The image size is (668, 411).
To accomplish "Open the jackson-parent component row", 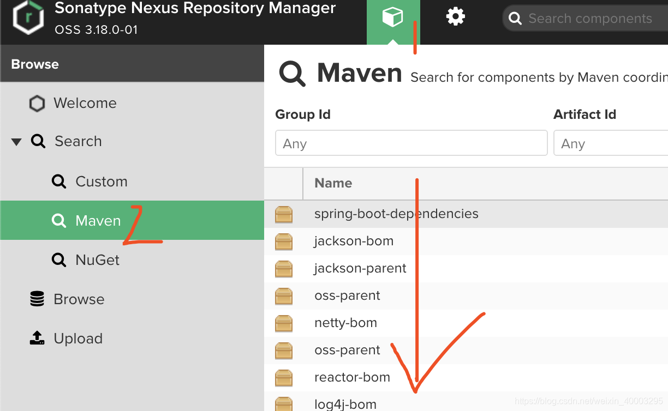I will [466, 268].
